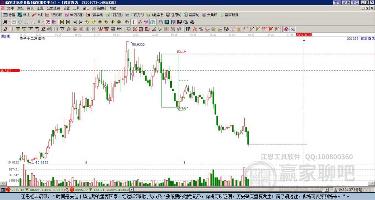Screen dimensions: 375x200
Task: Click the 客服 customer service button
Action: pyautogui.click(x=337, y=2)
